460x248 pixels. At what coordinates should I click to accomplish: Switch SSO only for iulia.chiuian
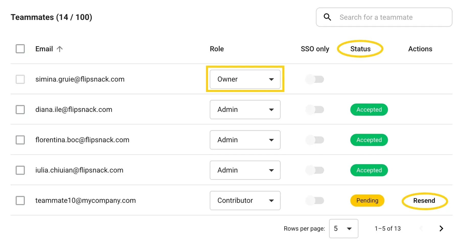click(315, 170)
